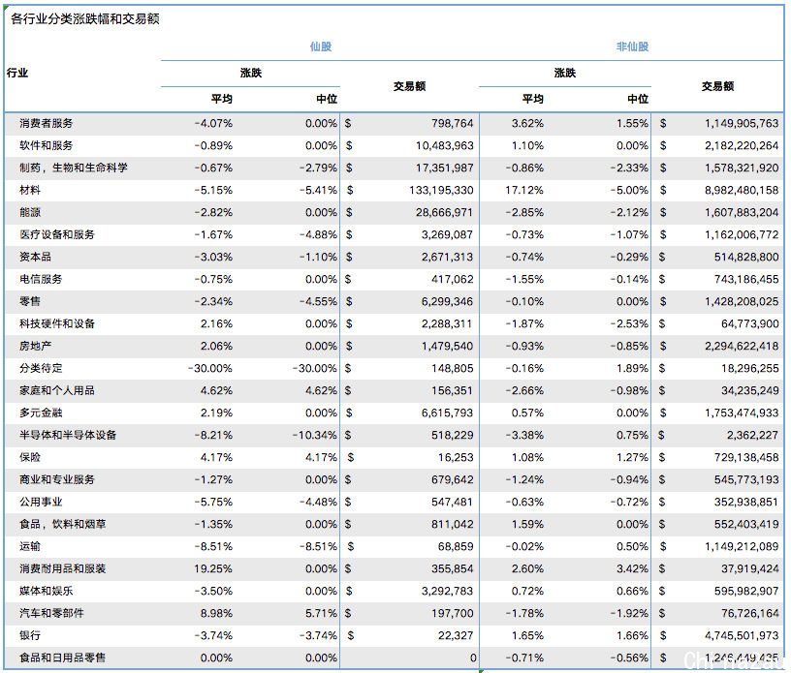
Task: Click the 制药，生物和生命科学 row label
Action: coord(74,168)
